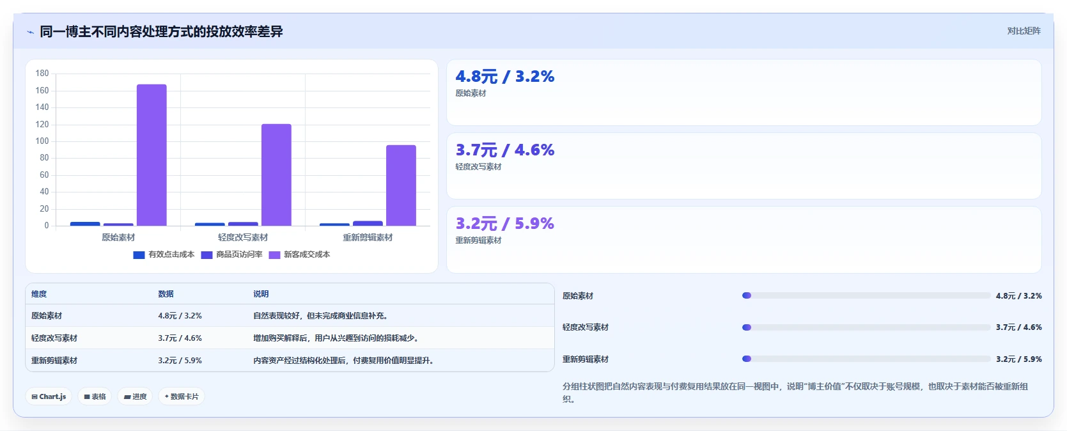The image size is (1067, 431).
Task: Click the small icon inside the Chart.js chip
Action: (35, 397)
